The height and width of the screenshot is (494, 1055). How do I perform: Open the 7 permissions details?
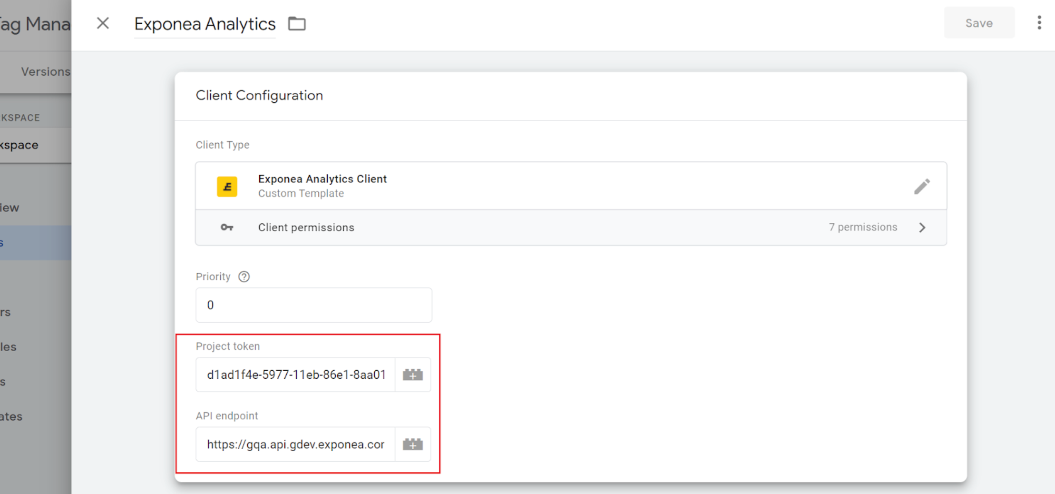(x=863, y=227)
